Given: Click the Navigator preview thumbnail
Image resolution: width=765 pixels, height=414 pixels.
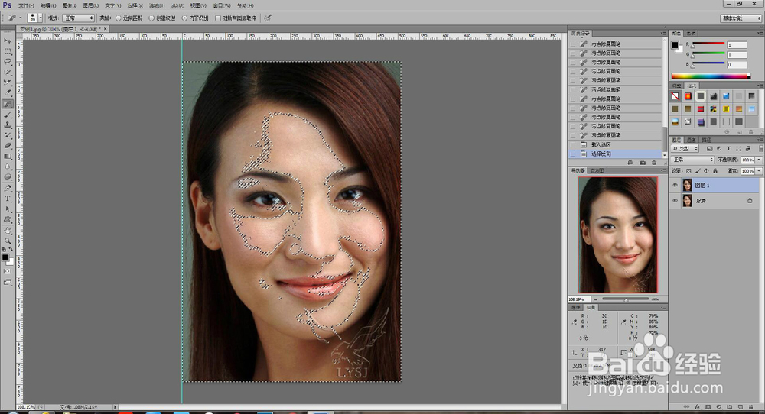Looking at the screenshot, I should point(618,234).
